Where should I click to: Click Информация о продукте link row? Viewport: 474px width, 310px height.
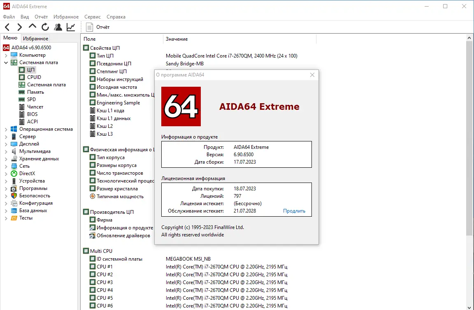click(x=121, y=228)
